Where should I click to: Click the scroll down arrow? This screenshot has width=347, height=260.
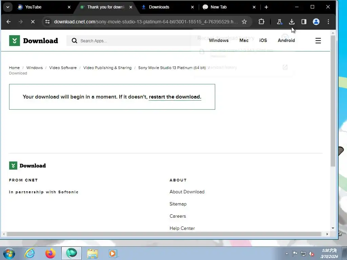[x=333, y=228]
